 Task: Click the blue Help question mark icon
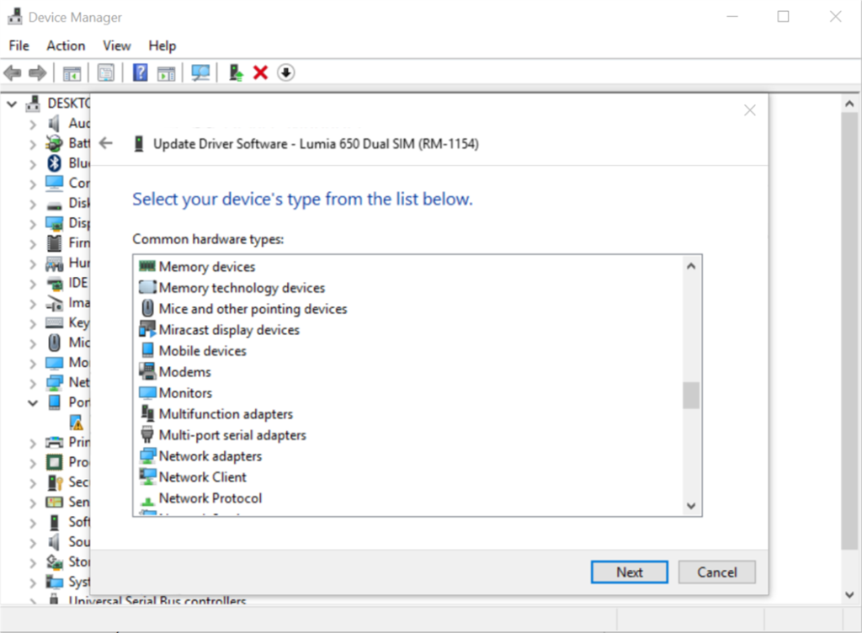[x=141, y=72]
